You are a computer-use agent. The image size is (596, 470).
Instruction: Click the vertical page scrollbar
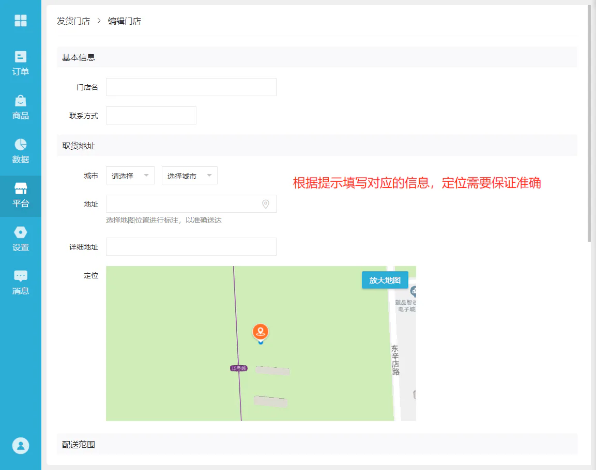click(589, 123)
